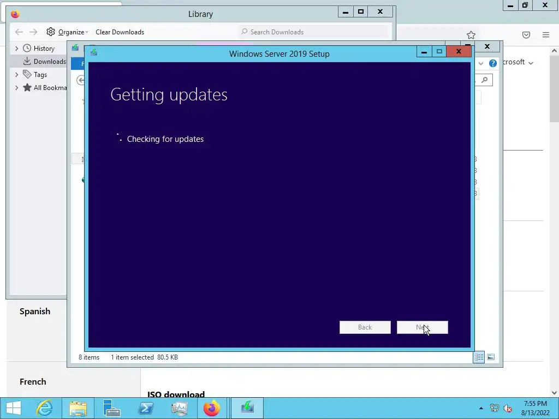Minimize the Windows Server 2019 Setup window
The image size is (559, 419).
(x=424, y=52)
